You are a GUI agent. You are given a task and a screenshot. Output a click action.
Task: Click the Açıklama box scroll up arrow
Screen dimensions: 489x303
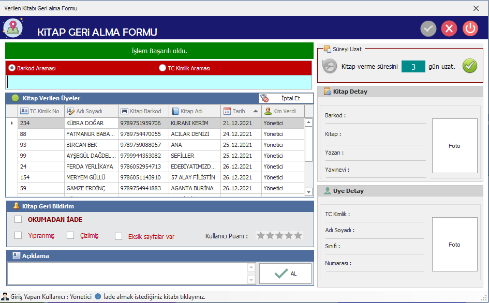click(x=251, y=267)
